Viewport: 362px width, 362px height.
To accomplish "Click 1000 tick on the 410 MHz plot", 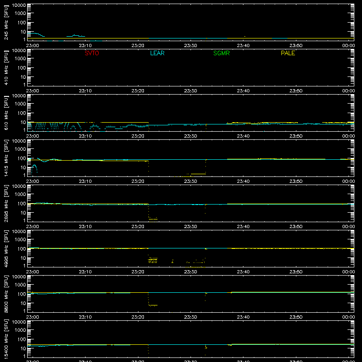I will (20, 58).
